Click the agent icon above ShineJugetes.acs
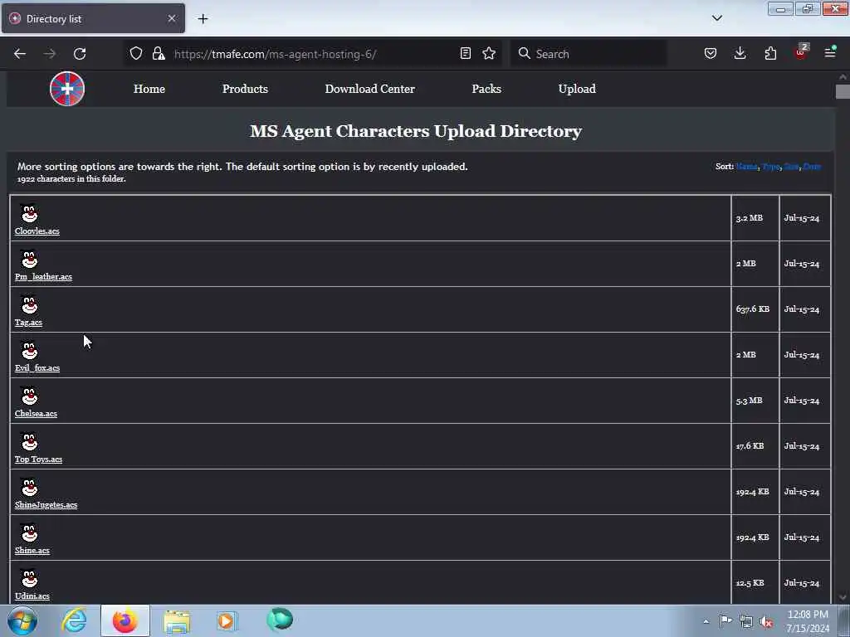 pyautogui.click(x=29, y=487)
